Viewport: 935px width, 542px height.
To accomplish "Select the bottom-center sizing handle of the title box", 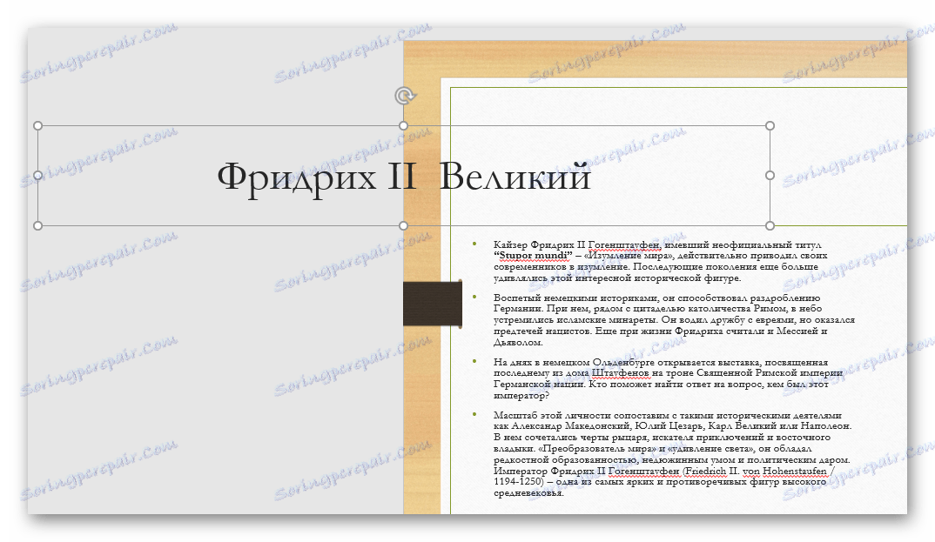I will point(404,225).
